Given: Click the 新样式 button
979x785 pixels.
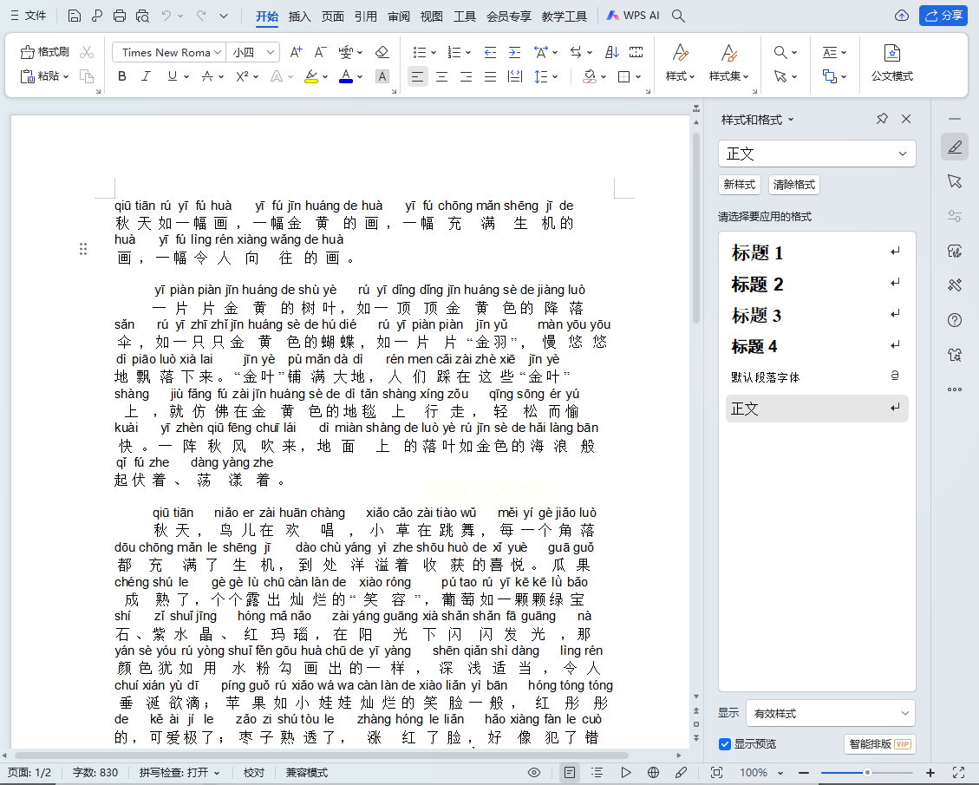Looking at the screenshot, I should [x=740, y=185].
